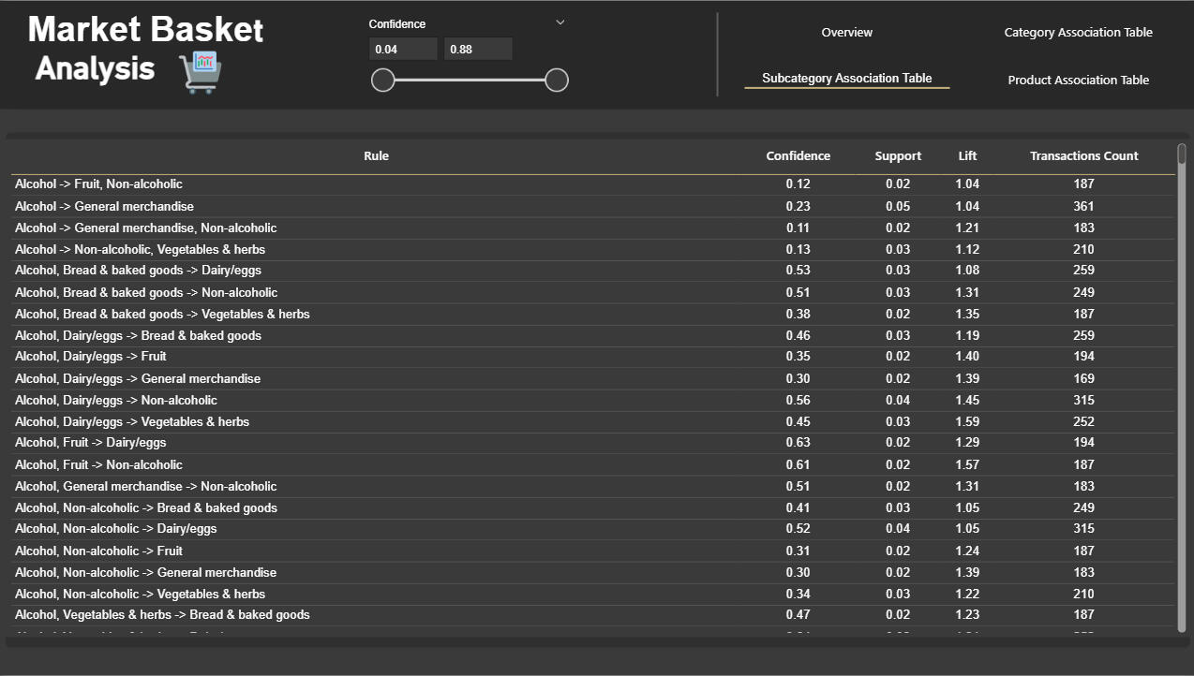Go to Product Association Table
Viewport: 1194px width, 676px height.
(1078, 81)
